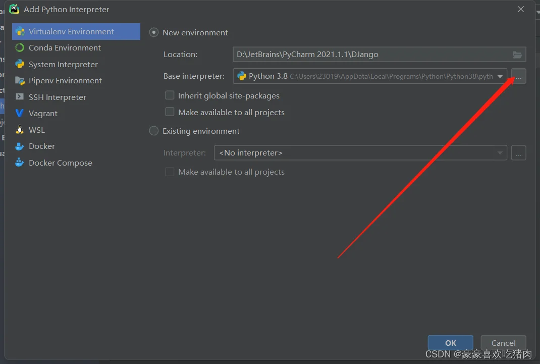Viewport: 540px width, 364px height.
Task: Choose WSL from the sidebar list
Action: [x=76, y=130]
